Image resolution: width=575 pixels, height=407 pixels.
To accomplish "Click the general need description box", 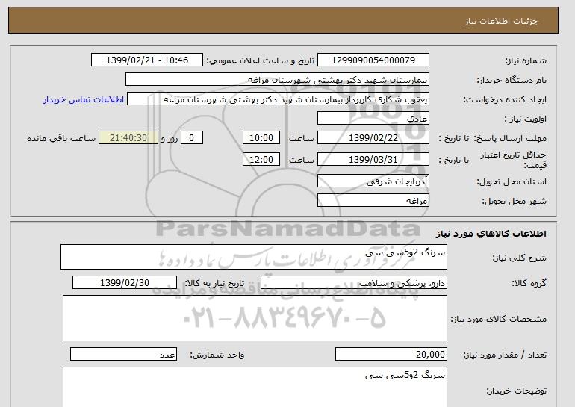I will (x=254, y=257).
